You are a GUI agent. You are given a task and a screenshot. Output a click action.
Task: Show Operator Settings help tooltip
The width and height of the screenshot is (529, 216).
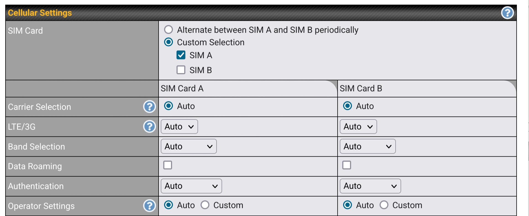[149, 206]
